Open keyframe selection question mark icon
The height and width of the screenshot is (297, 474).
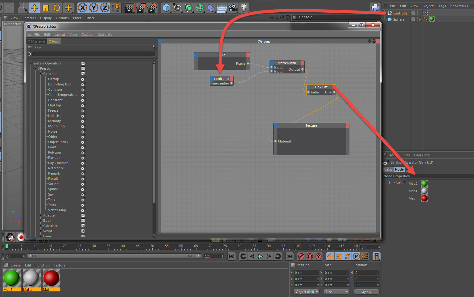coord(319,256)
